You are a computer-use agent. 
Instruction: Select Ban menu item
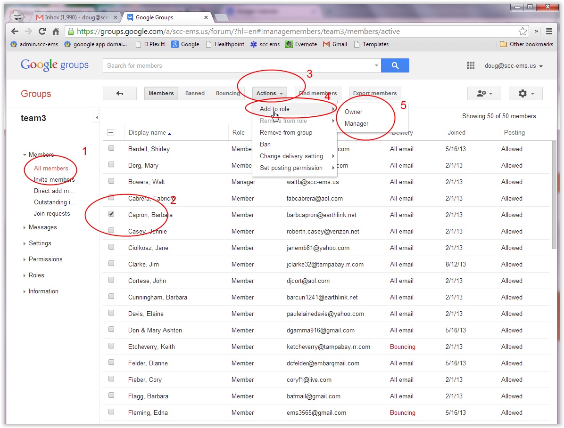(295, 144)
